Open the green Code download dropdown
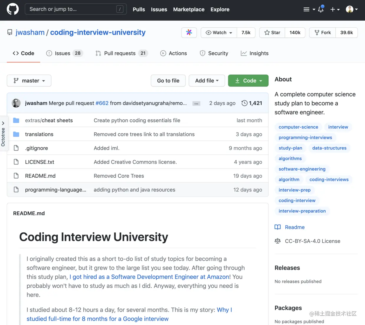Viewport: 365px width, 325px height. 248,81
